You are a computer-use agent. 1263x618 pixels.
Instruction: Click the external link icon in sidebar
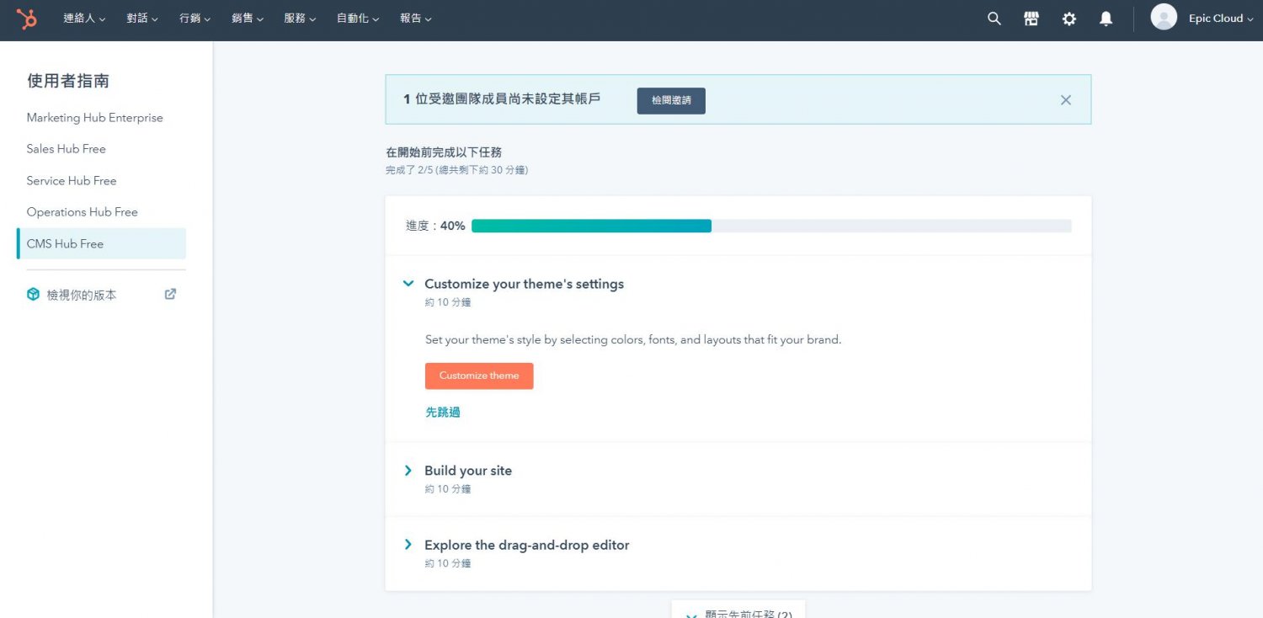[x=170, y=294]
